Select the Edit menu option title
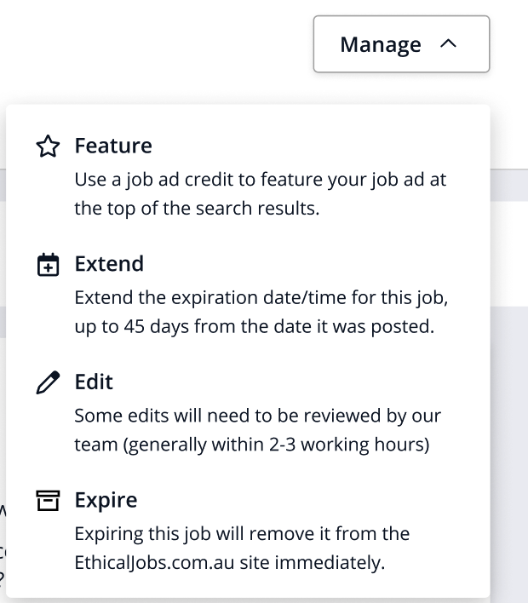The height and width of the screenshot is (603, 528). tap(94, 382)
